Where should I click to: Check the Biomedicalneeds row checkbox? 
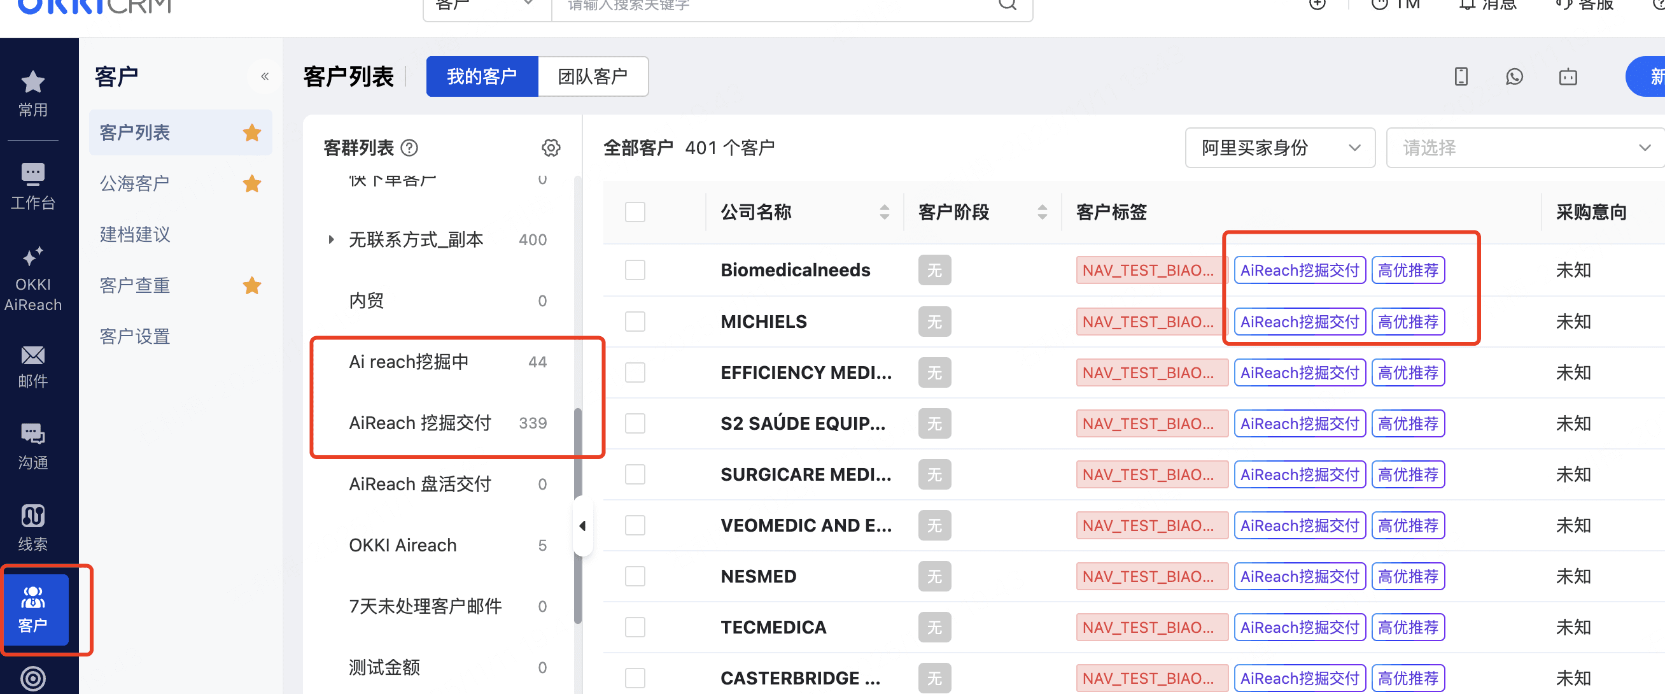click(x=635, y=270)
